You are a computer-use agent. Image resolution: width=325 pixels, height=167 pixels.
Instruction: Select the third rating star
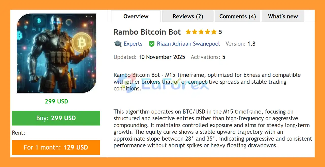(x=201, y=32)
